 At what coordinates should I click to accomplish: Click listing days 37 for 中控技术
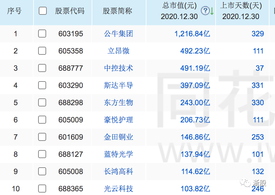pos(260,68)
